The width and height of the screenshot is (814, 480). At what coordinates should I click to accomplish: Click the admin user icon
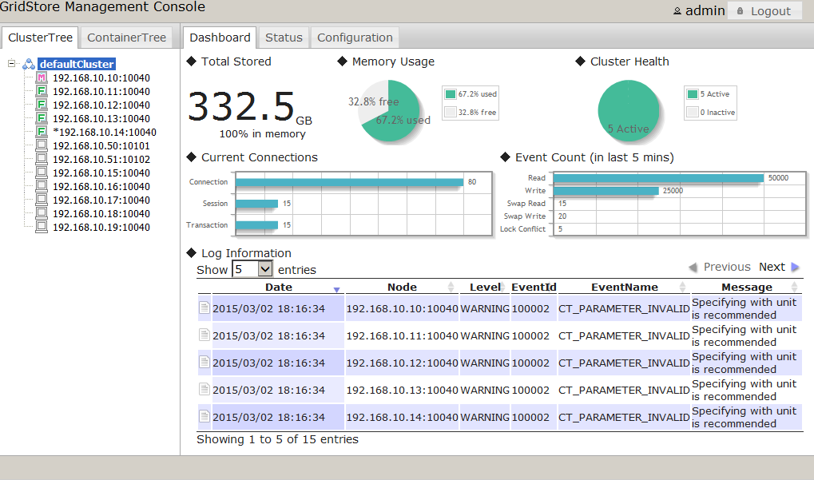[677, 11]
